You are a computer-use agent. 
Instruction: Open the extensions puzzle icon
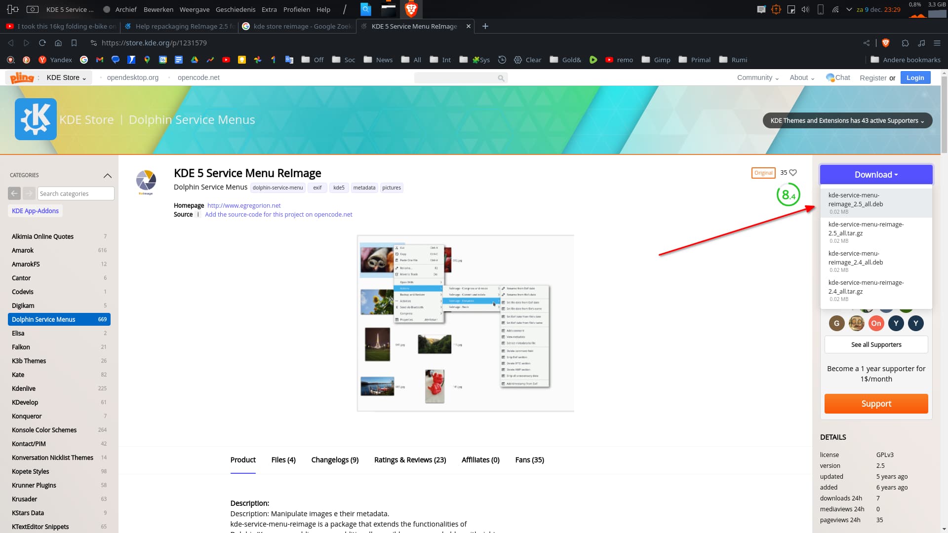(905, 43)
